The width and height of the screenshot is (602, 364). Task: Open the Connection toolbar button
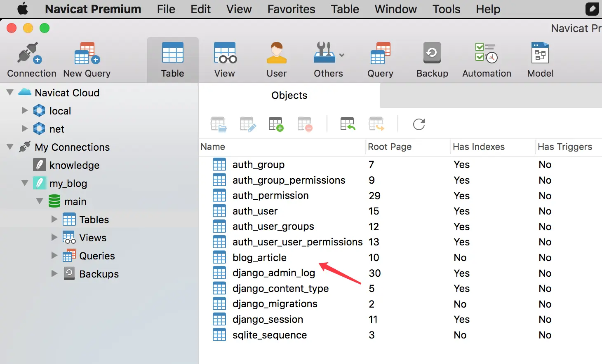click(x=31, y=60)
